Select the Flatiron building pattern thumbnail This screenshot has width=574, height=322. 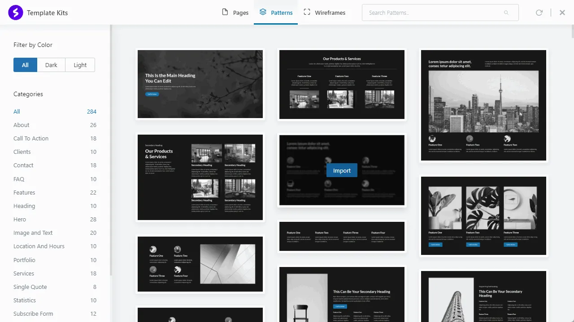pos(483,296)
